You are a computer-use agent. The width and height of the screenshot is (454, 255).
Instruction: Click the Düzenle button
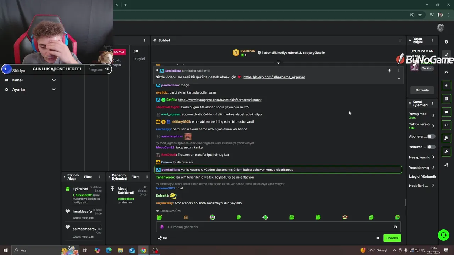[422, 90]
